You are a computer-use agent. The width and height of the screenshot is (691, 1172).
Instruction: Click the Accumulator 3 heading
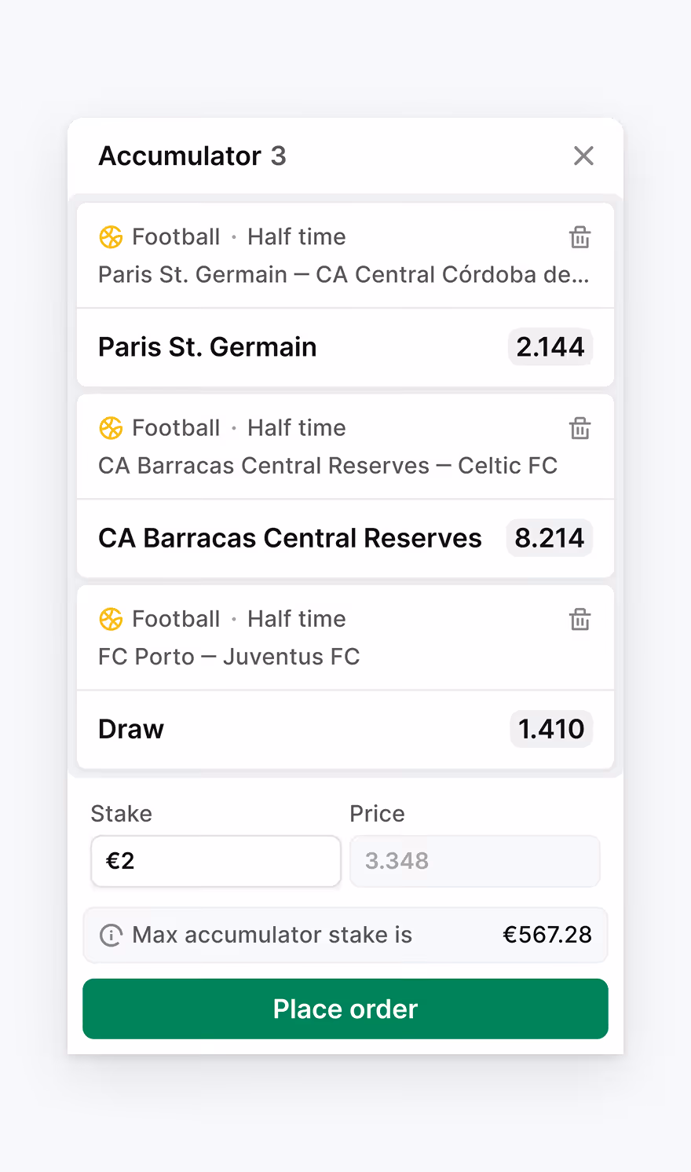192,156
